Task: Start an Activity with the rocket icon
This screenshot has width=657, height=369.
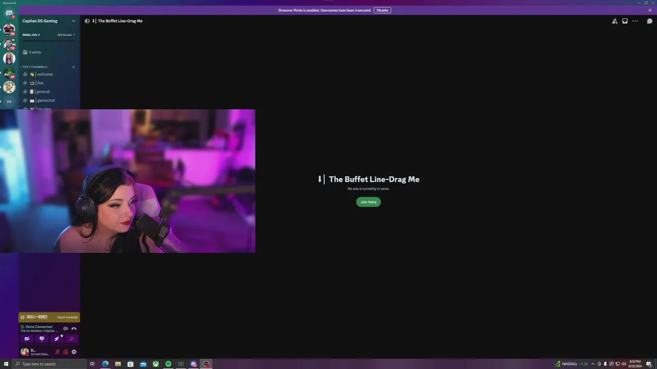Action: pyautogui.click(x=57, y=339)
